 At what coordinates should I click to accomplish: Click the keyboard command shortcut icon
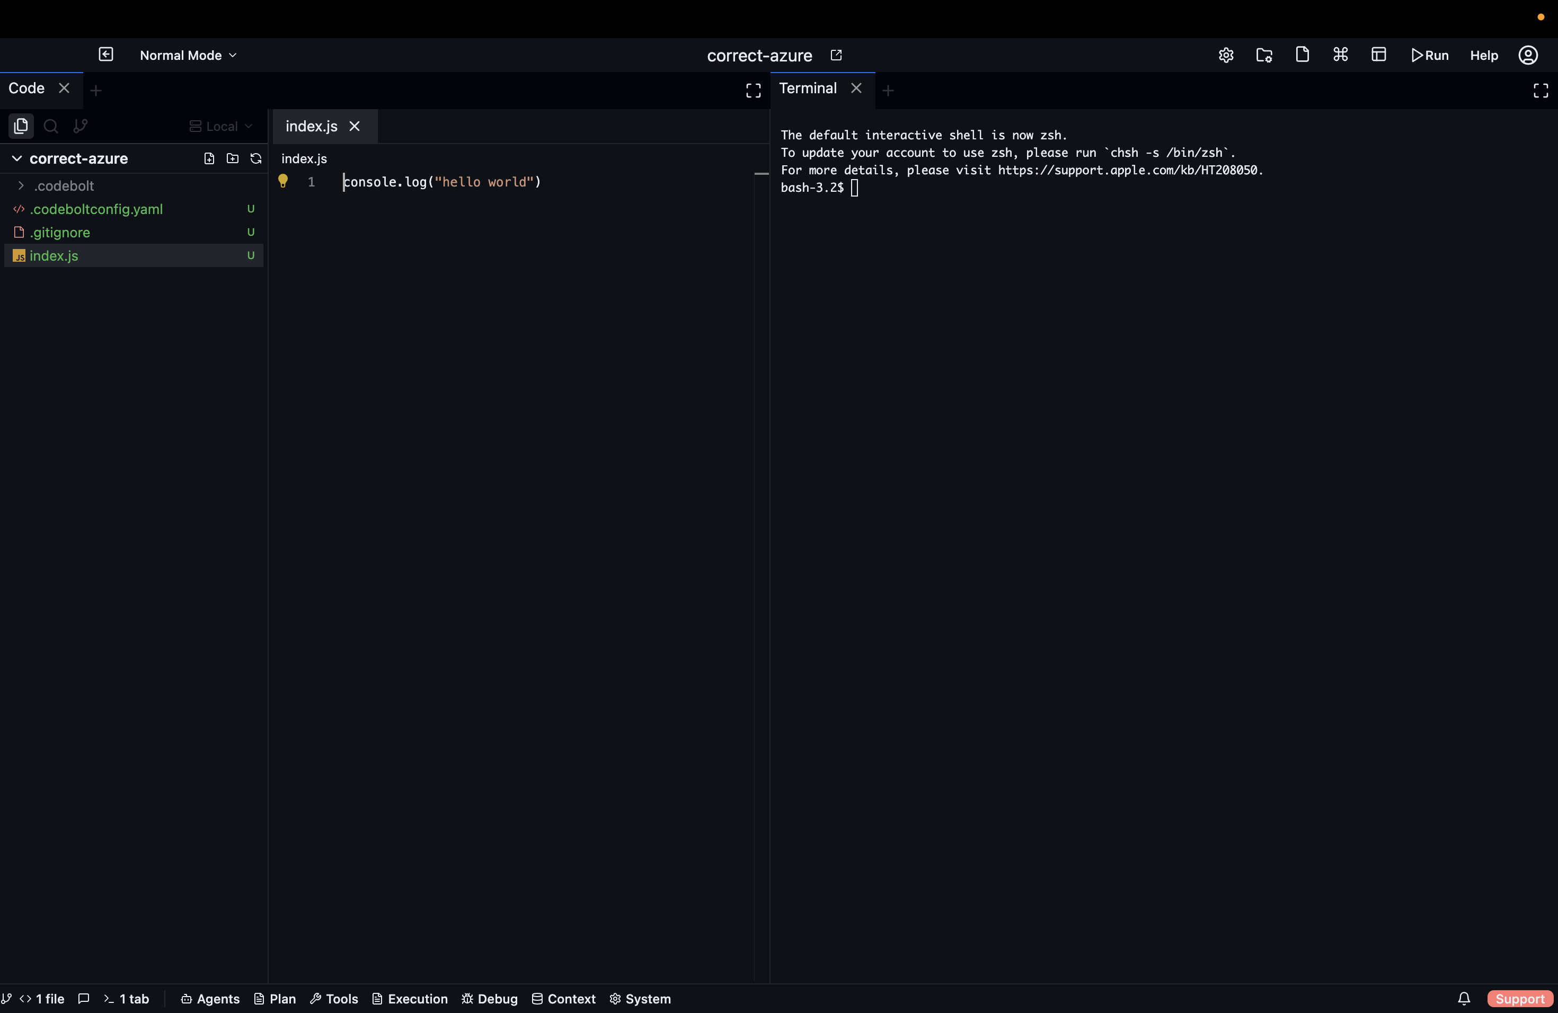coord(1340,55)
